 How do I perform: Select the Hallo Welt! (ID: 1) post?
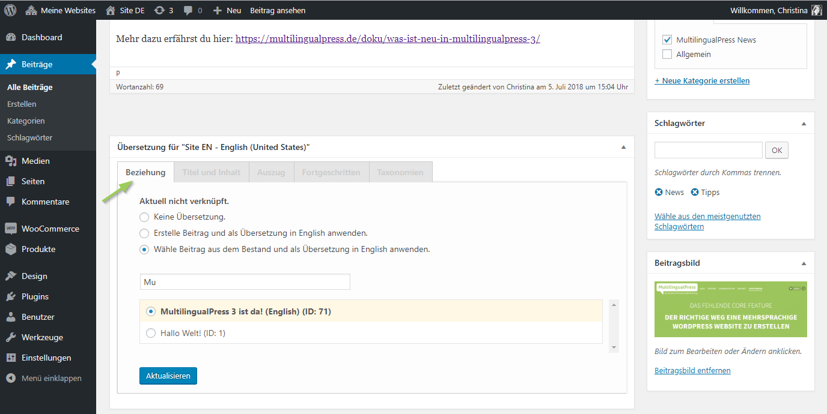pyautogui.click(x=151, y=333)
